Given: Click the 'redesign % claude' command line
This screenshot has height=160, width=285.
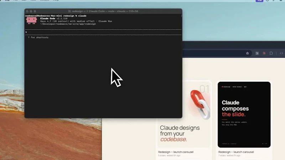Looking at the screenshot, I should [x=56, y=16].
